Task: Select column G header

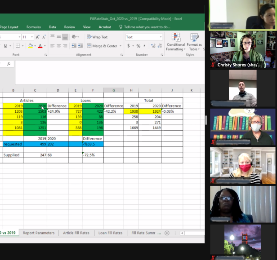Action: click(114, 90)
